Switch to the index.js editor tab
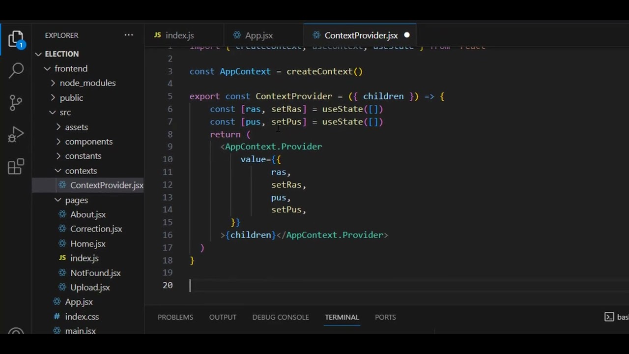 click(x=184, y=35)
